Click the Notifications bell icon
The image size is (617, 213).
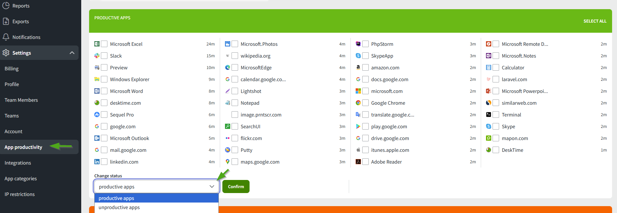point(6,37)
